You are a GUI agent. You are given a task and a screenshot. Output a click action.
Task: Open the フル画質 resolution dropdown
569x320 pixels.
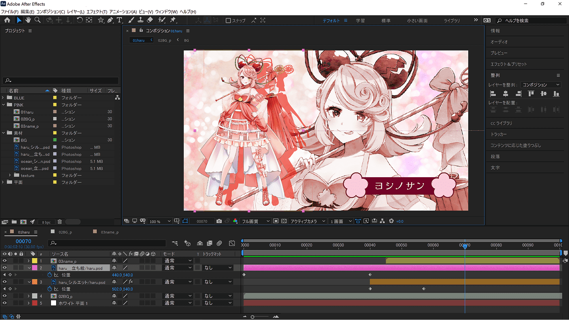pos(256,221)
